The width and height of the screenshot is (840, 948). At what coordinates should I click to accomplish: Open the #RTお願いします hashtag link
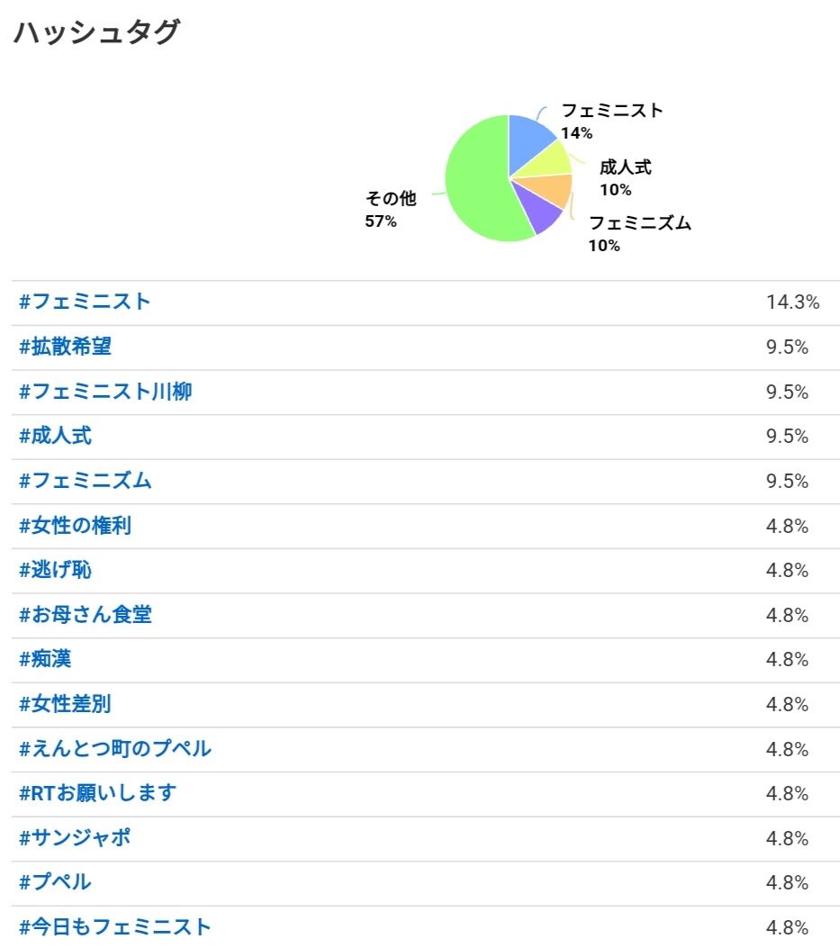[97, 793]
